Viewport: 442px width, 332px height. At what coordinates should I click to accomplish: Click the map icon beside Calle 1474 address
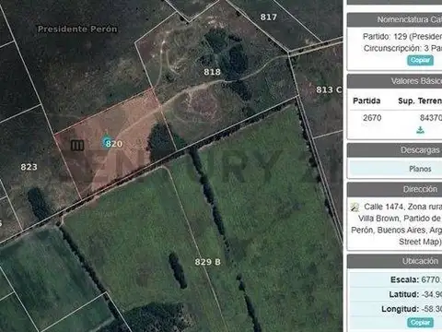[355, 207]
